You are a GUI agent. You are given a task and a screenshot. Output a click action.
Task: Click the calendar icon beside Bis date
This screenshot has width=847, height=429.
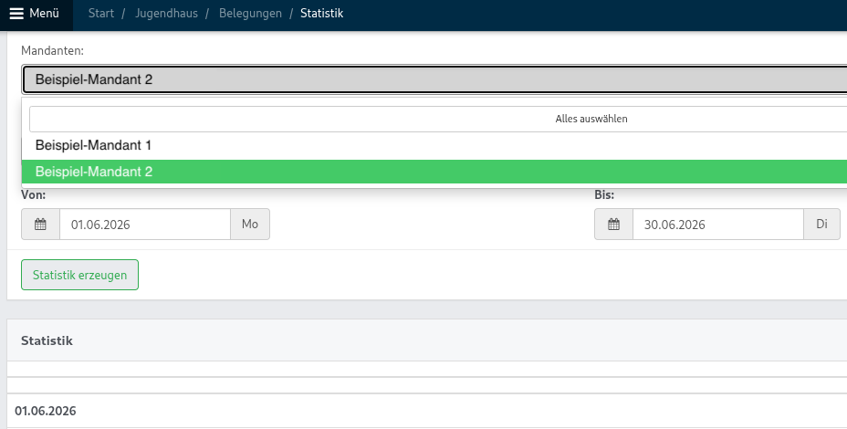coord(613,225)
